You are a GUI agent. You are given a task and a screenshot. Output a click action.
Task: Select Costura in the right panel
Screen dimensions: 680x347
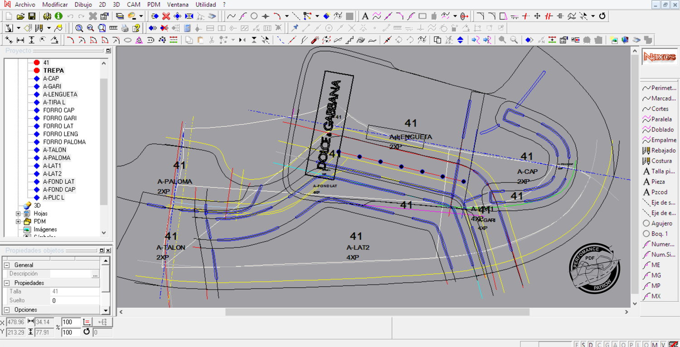[661, 161]
